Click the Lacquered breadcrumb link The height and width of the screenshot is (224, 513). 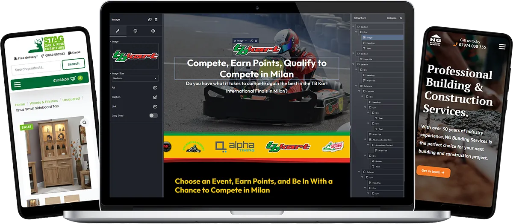(x=71, y=99)
